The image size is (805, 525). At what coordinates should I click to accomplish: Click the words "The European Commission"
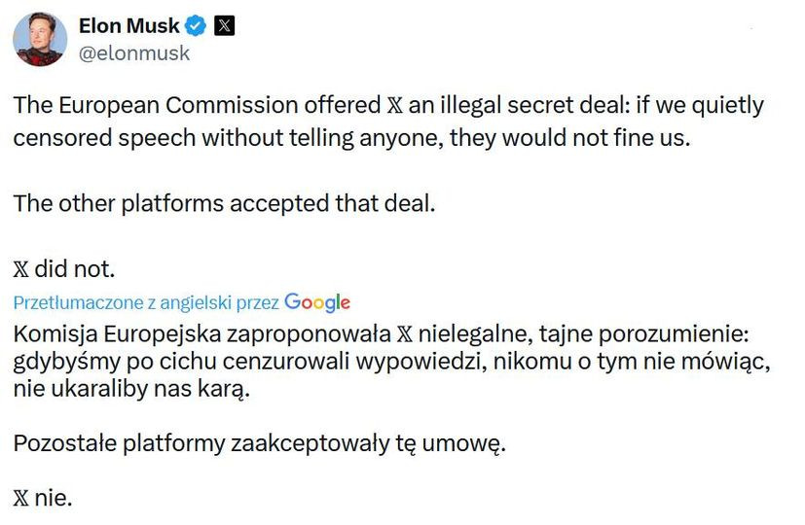[156, 106]
